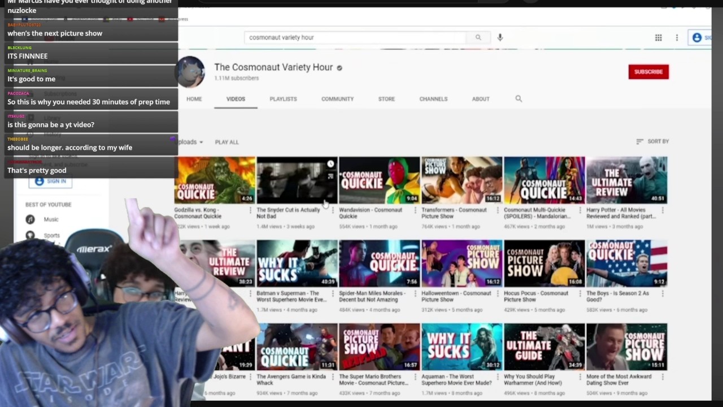Open the Store tab
Image resolution: width=723 pixels, height=407 pixels.
click(386, 99)
